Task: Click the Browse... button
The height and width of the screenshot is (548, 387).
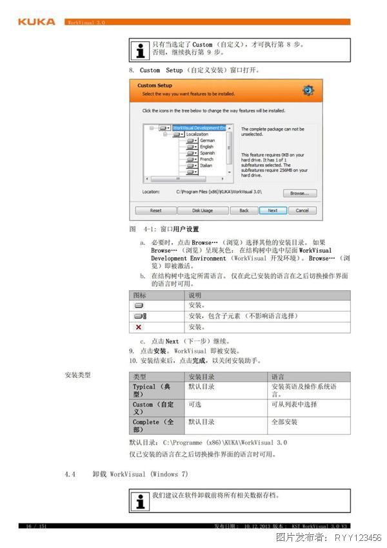Action: (300, 194)
